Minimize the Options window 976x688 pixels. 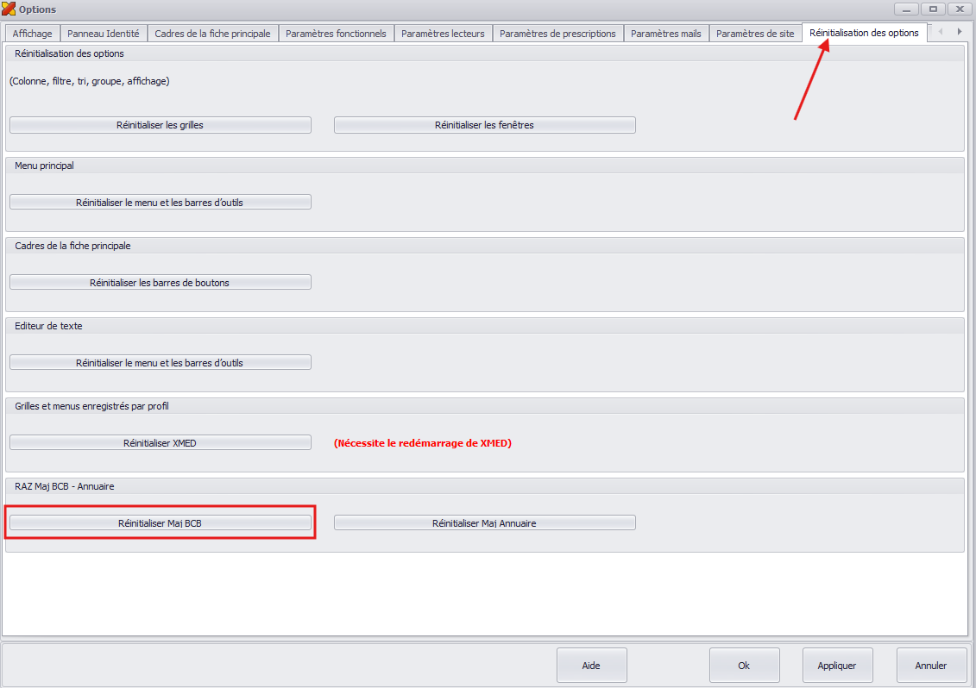click(x=906, y=9)
